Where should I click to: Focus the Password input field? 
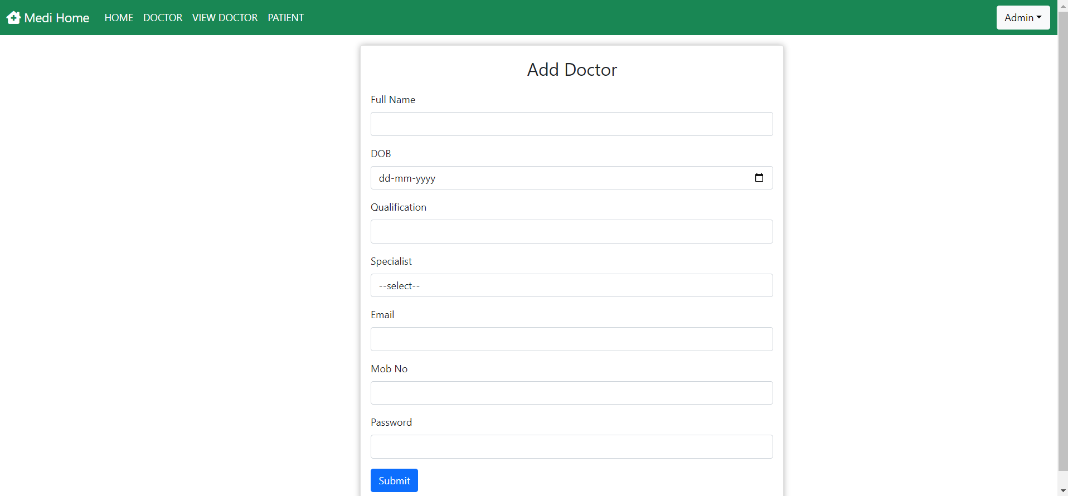[571, 446]
